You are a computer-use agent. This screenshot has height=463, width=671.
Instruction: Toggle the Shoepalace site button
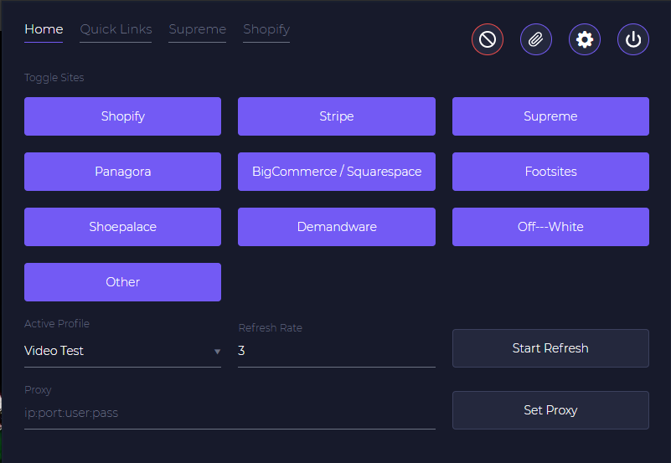pos(122,227)
